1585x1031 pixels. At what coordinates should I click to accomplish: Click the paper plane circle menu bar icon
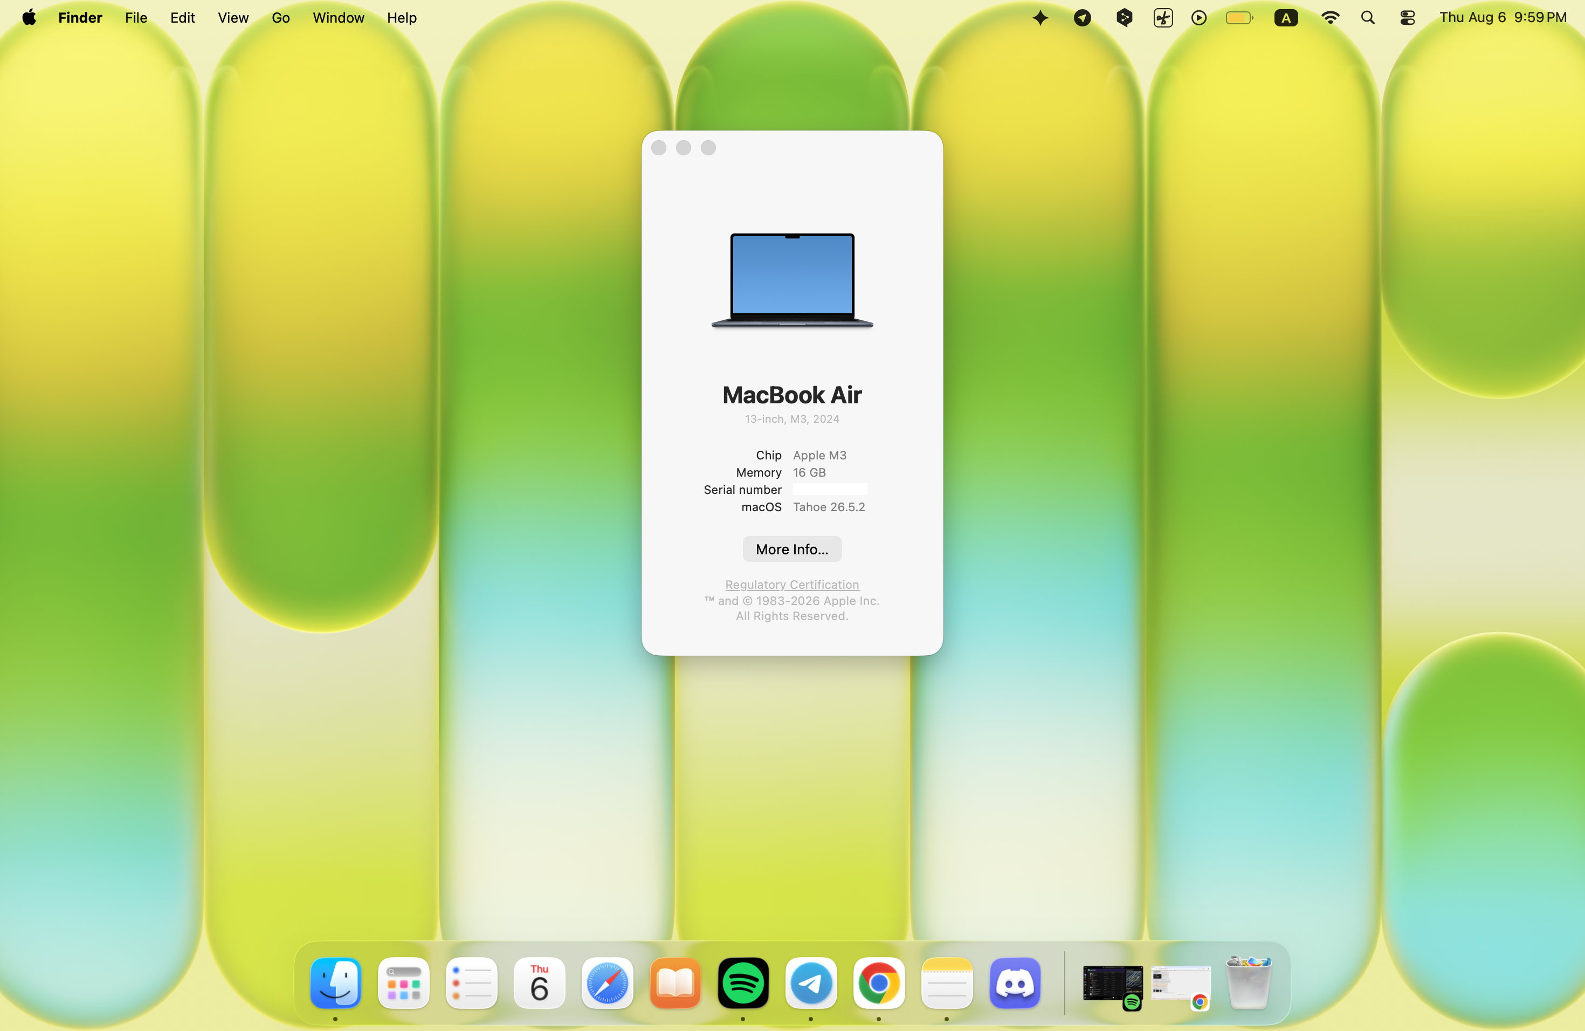pyautogui.click(x=1082, y=18)
